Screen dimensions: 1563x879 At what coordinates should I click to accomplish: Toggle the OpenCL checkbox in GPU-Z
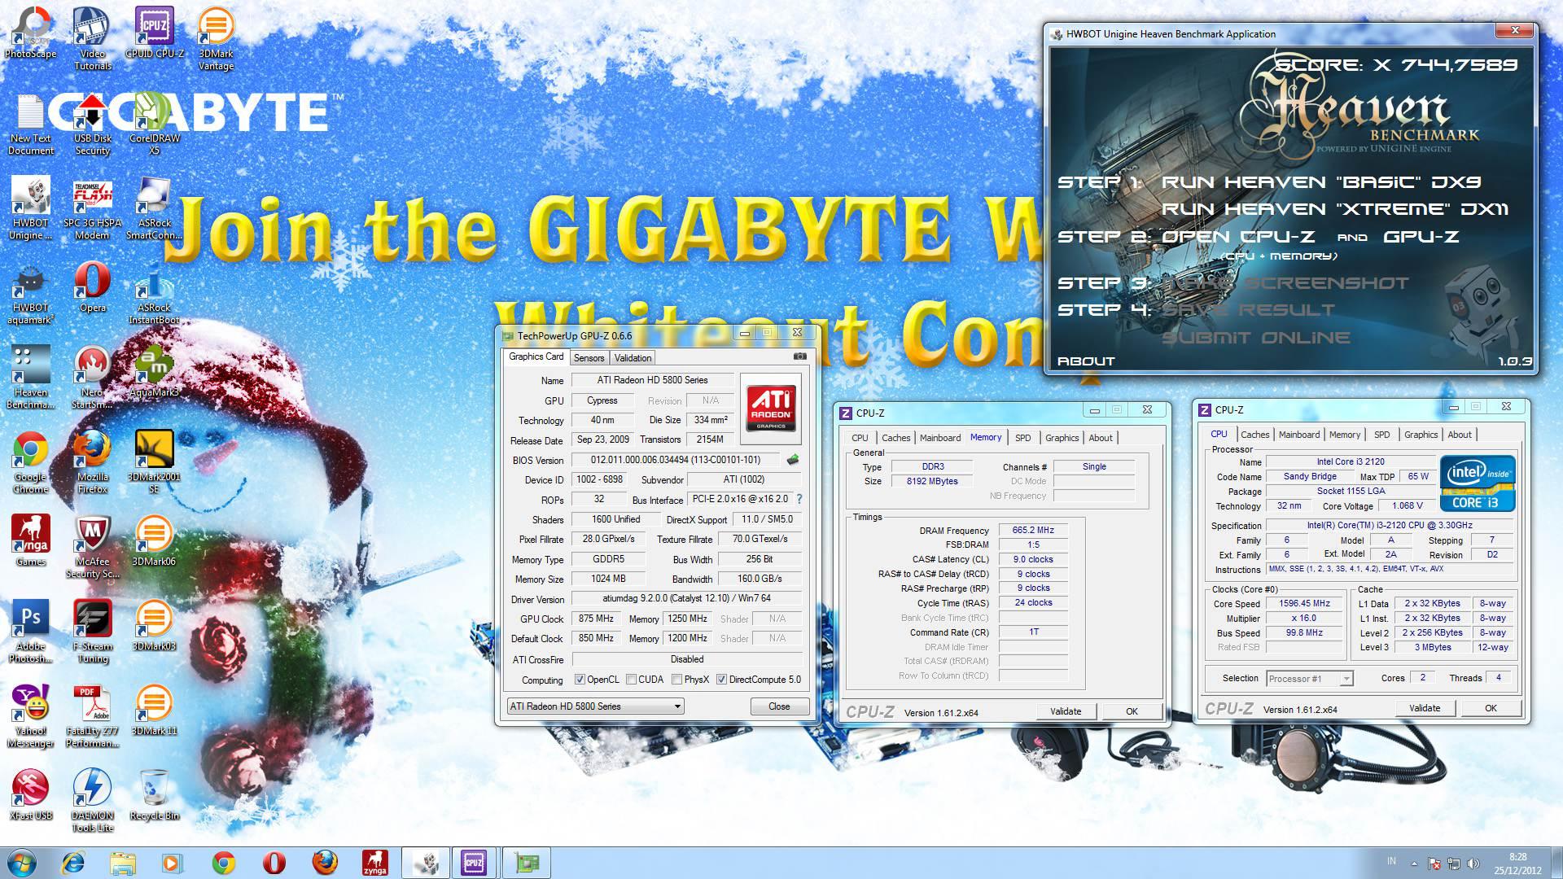(x=580, y=680)
